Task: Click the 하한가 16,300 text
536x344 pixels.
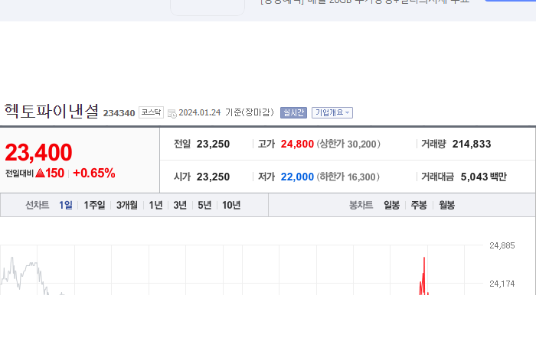Action: click(x=348, y=177)
